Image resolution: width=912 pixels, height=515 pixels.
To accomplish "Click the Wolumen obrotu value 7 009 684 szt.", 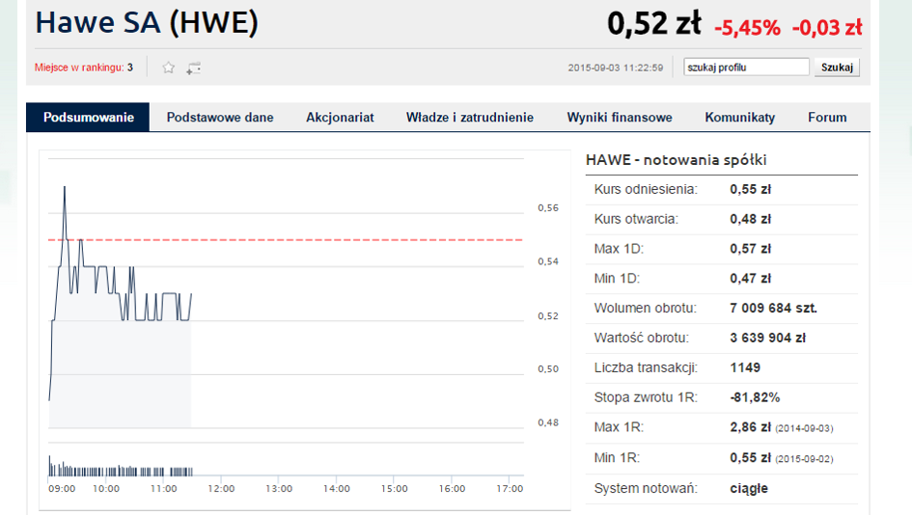I will tap(774, 308).
